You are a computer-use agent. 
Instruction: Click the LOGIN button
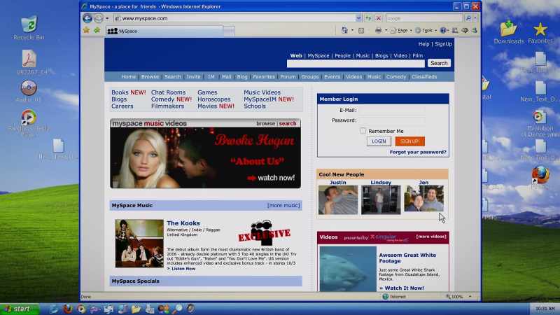[x=379, y=141]
